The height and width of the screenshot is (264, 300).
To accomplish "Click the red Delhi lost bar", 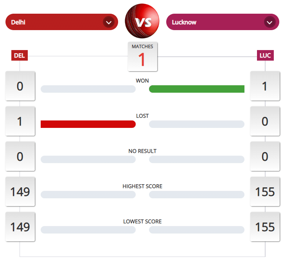I will [x=88, y=124].
